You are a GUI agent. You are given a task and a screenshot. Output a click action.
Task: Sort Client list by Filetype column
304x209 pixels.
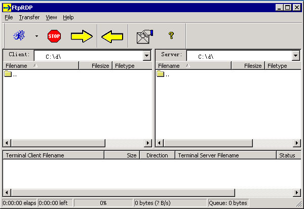pos(132,66)
